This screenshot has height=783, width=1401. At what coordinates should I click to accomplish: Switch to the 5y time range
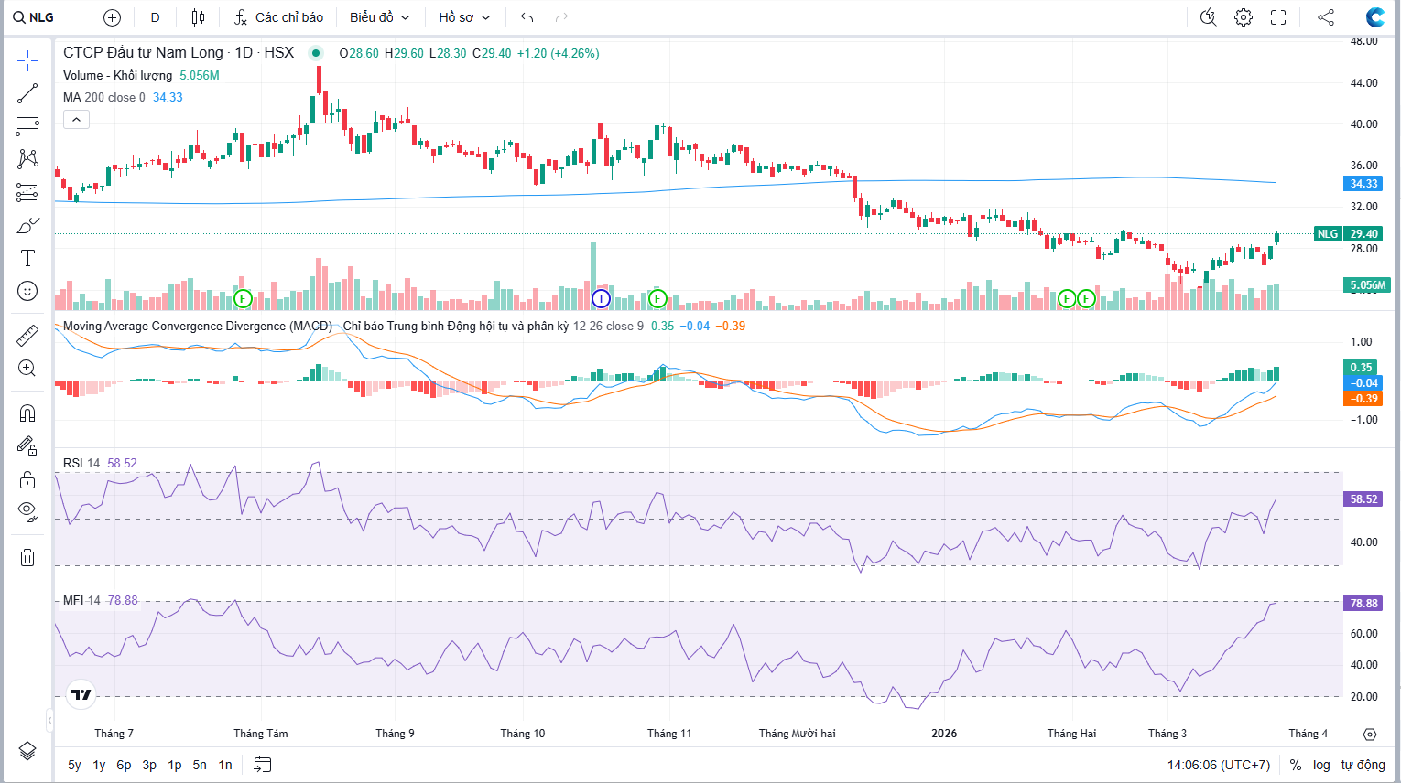(74, 765)
